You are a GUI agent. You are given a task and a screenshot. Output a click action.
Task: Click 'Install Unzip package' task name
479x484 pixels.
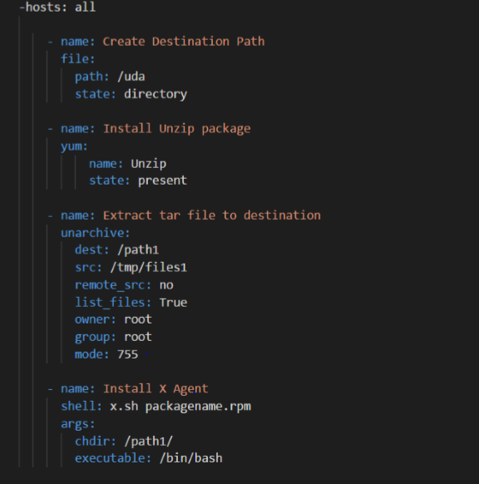click(x=177, y=128)
